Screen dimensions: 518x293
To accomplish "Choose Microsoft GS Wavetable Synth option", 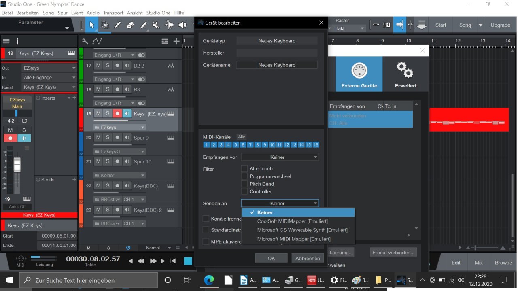I will tap(298, 230).
